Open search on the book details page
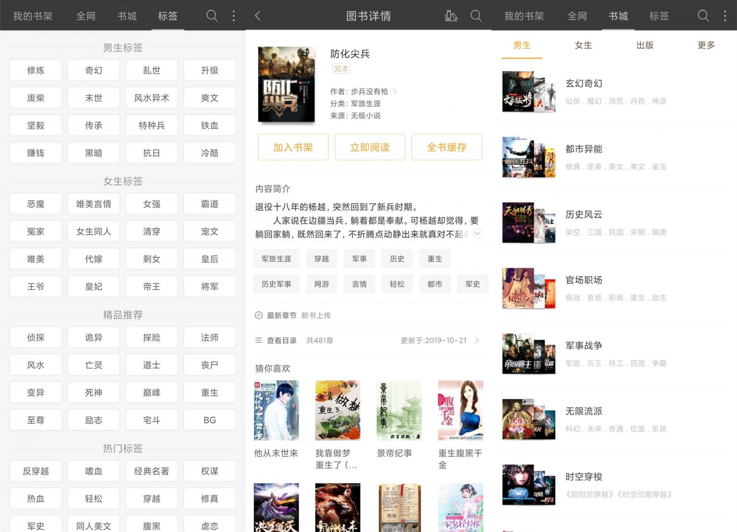737x532 pixels. pos(476,16)
